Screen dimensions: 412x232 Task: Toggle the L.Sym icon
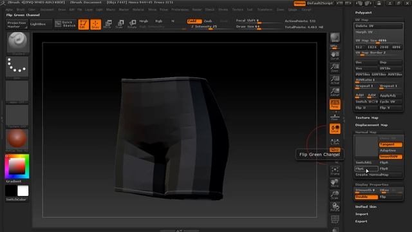(x=335, y=142)
